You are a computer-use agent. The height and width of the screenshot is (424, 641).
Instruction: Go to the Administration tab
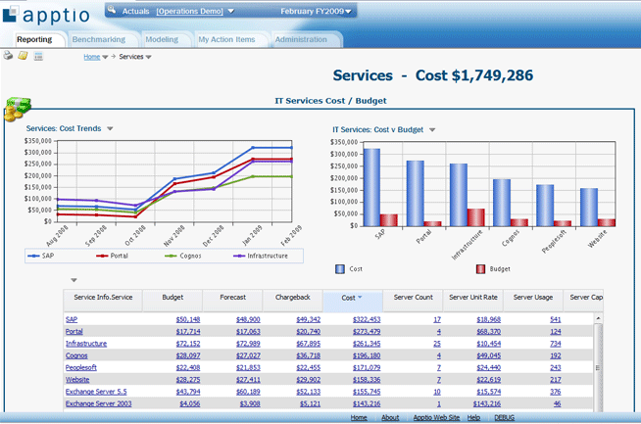point(301,39)
